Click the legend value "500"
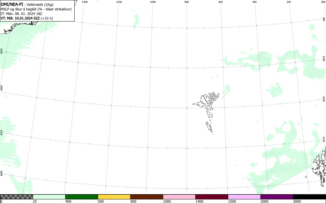Viewport: 326px width, 204px height. pos(101,201)
